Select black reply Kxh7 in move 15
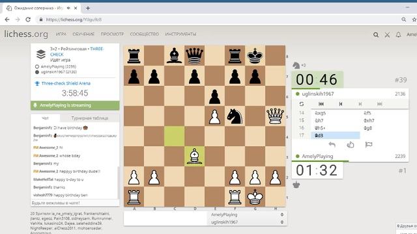 [384, 120]
